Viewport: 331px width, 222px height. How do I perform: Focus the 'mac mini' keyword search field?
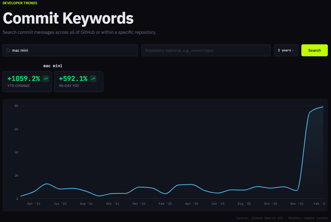point(70,50)
